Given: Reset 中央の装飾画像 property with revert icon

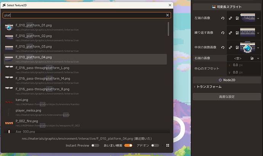Looking at the screenshot, I should pyautogui.click(x=223, y=48).
